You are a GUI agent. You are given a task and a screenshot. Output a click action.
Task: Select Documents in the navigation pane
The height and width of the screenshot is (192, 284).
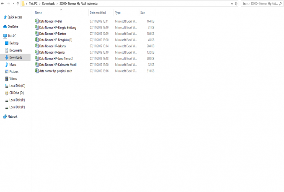coord(16,50)
